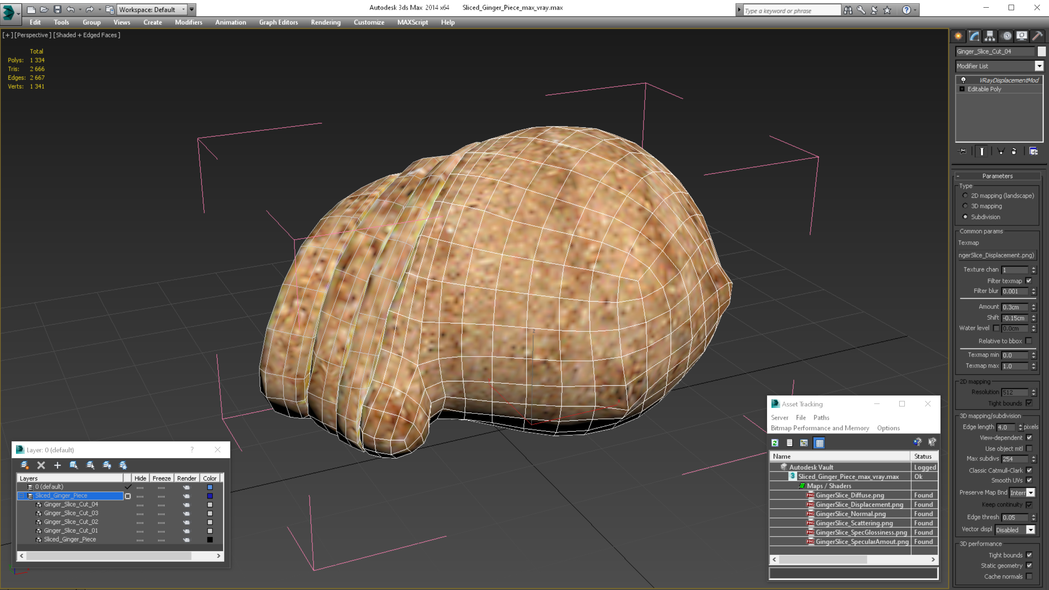Open the Rendering menu
Image resolution: width=1049 pixels, height=590 pixels.
click(x=325, y=22)
